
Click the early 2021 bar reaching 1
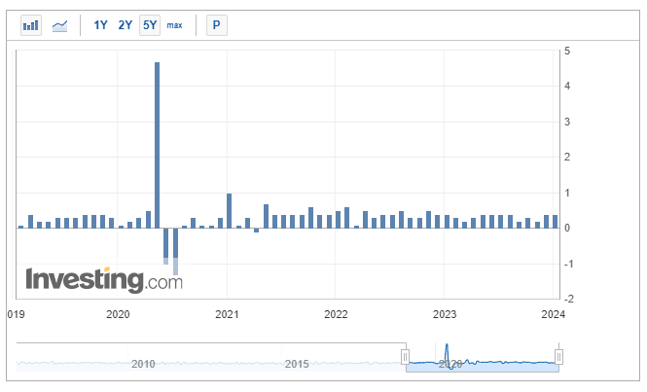(230, 211)
